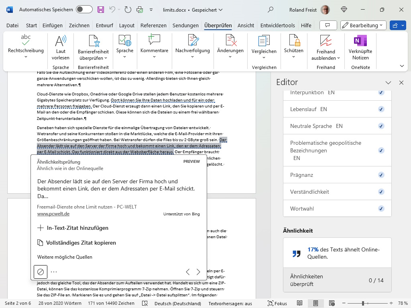Open the Bearbeitung mode dropdown
Screen dimensions: 411x308
[x=363, y=25]
